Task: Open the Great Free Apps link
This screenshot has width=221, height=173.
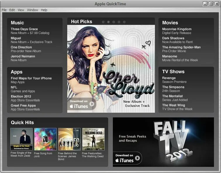Action: [25, 107]
